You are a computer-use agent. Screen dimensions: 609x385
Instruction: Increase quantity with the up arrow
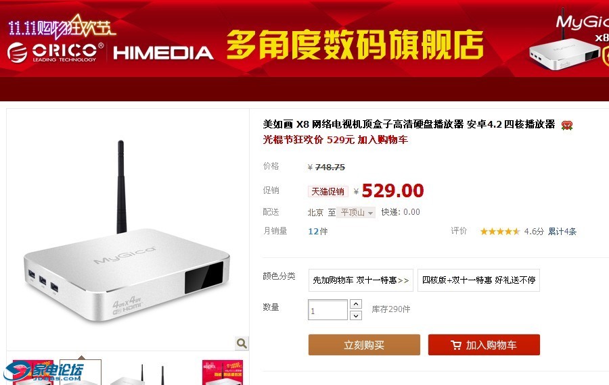click(x=356, y=304)
